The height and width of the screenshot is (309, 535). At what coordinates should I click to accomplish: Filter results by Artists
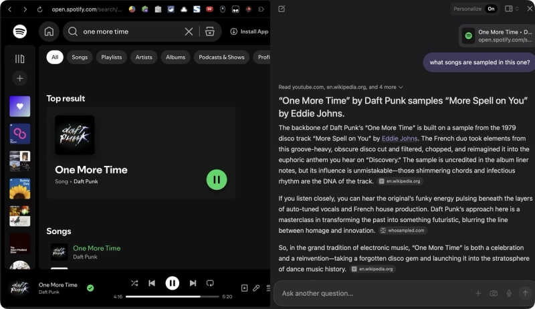[x=144, y=58]
